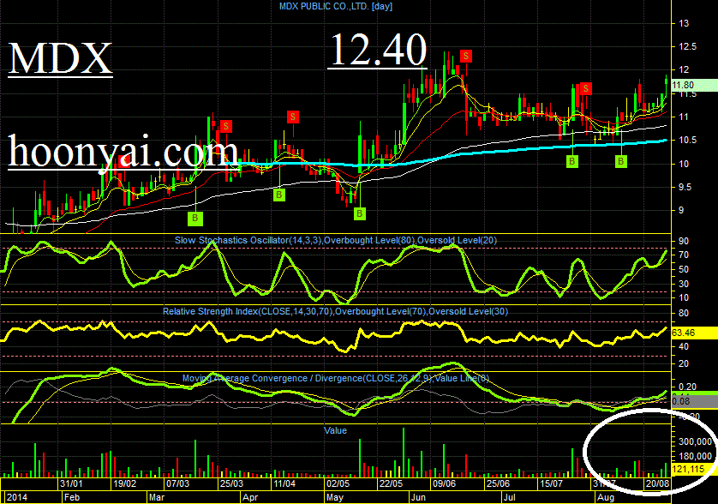The width and height of the screenshot is (718, 504).
Task: Select the Relative Strength Index indicator label
Action: coord(335,311)
